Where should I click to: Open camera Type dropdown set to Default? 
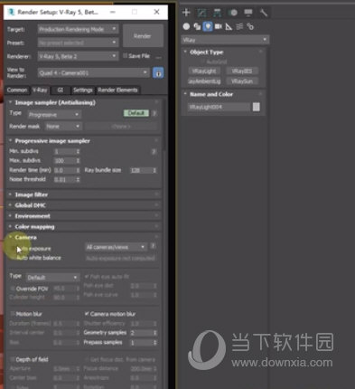pyautogui.click(x=52, y=278)
